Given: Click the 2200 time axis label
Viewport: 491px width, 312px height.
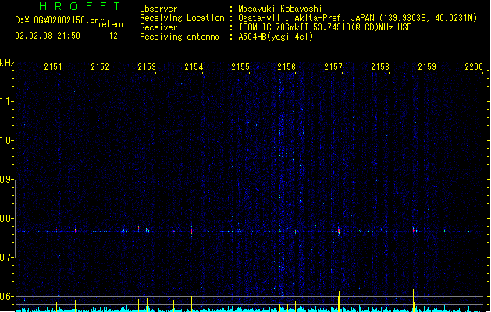Looking at the screenshot, I should (474, 66).
